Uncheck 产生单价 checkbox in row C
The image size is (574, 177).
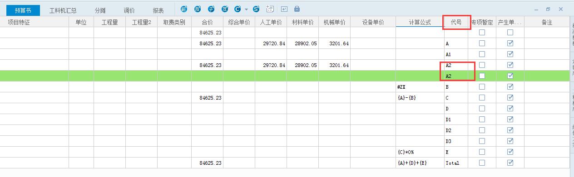click(510, 98)
